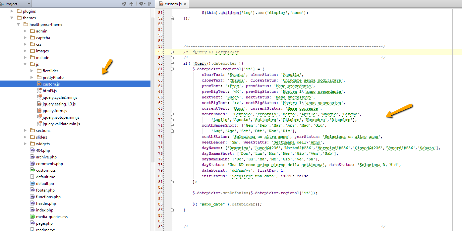Click the jquery.isotope.min.js file icon
The height and width of the screenshot is (231, 462).
pyautogui.click(x=39, y=117)
